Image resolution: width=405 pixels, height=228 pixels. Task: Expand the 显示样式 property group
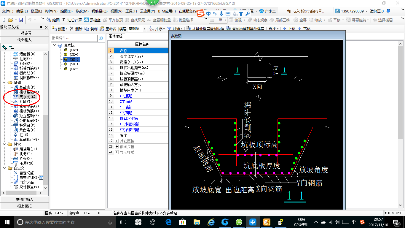tap(117, 152)
